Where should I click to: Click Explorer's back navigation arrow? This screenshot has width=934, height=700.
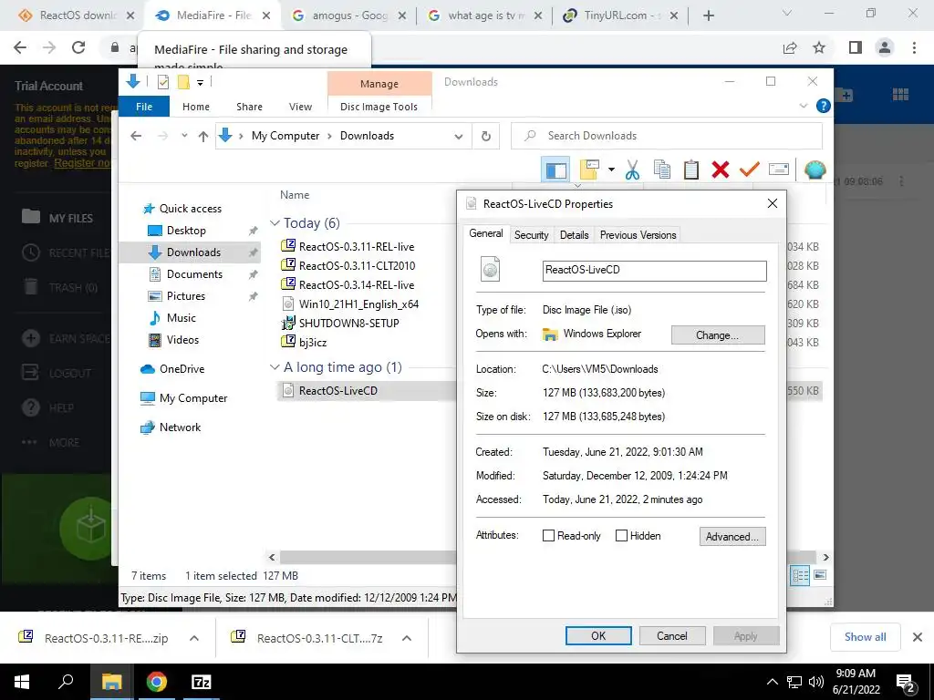[x=136, y=137]
